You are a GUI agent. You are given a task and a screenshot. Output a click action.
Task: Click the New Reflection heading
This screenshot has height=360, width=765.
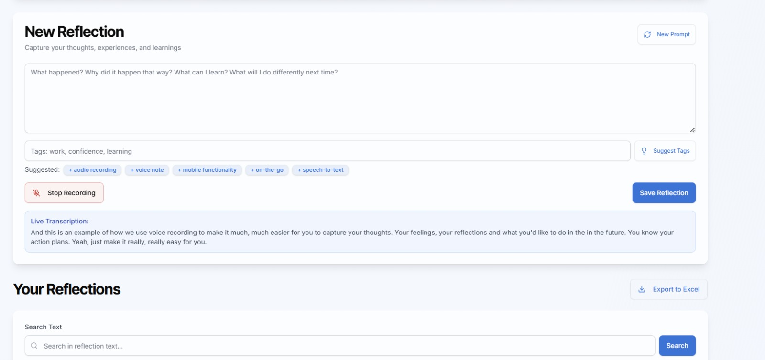pyautogui.click(x=74, y=32)
